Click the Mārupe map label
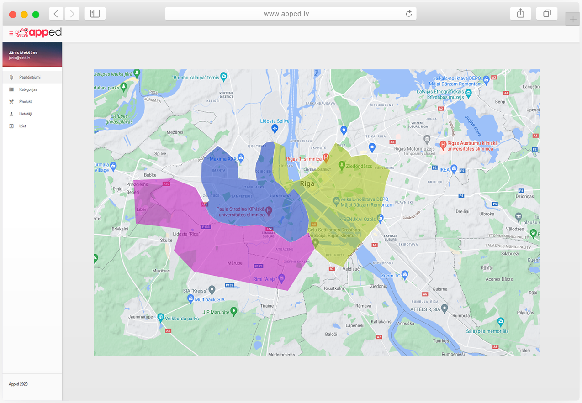The width and height of the screenshot is (582, 403). tap(235, 263)
